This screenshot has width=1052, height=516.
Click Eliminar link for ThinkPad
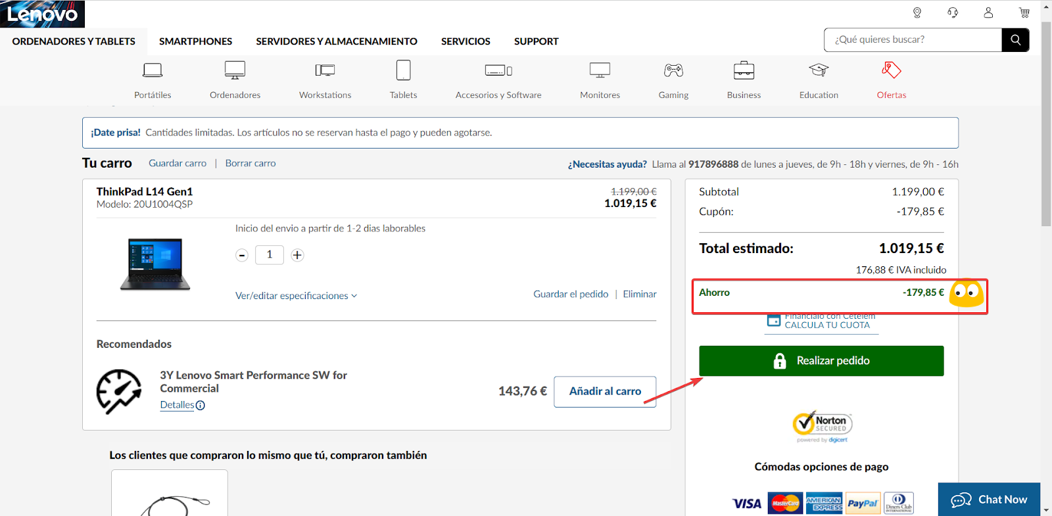[640, 294]
